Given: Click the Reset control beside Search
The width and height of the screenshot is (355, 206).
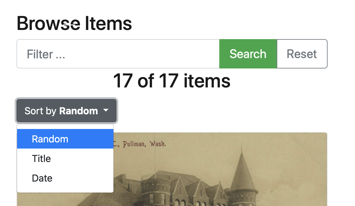Looking at the screenshot, I should [302, 54].
